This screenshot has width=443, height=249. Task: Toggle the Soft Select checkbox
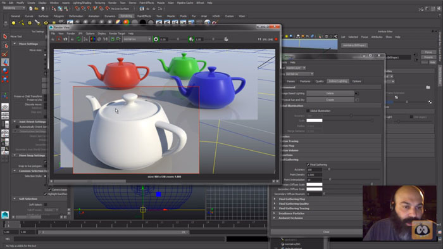coord(46,205)
